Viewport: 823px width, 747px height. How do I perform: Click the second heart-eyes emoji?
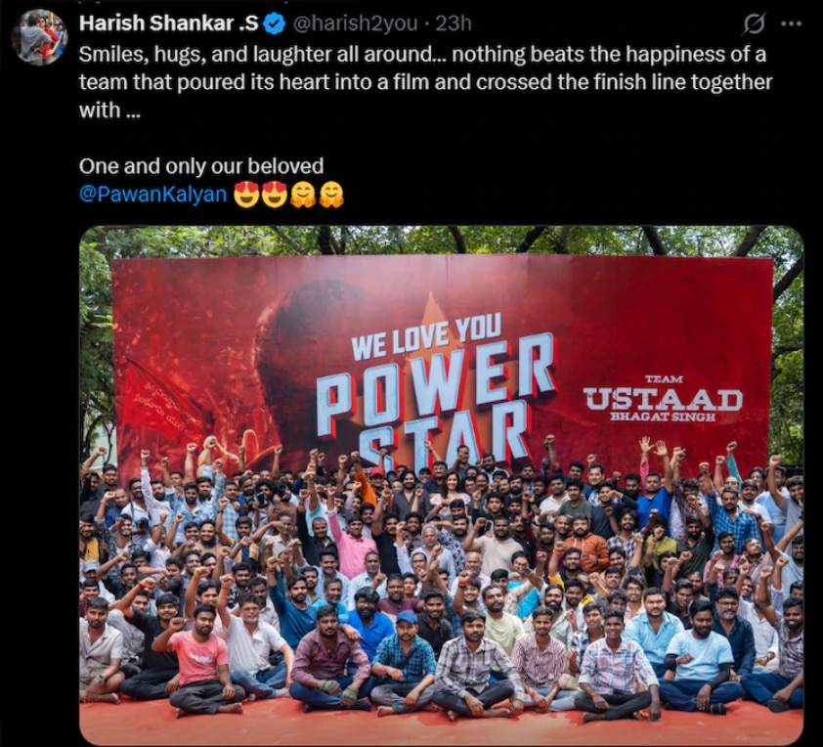coord(275,195)
